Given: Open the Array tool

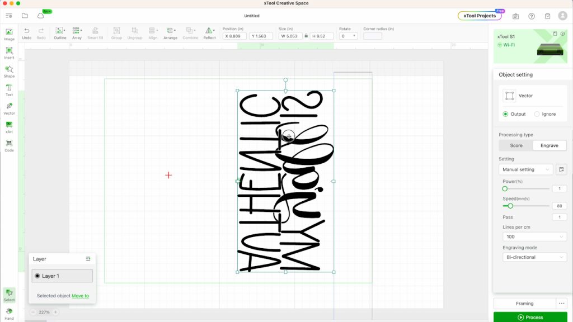Looking at the screenshot, I should (77, 32).
